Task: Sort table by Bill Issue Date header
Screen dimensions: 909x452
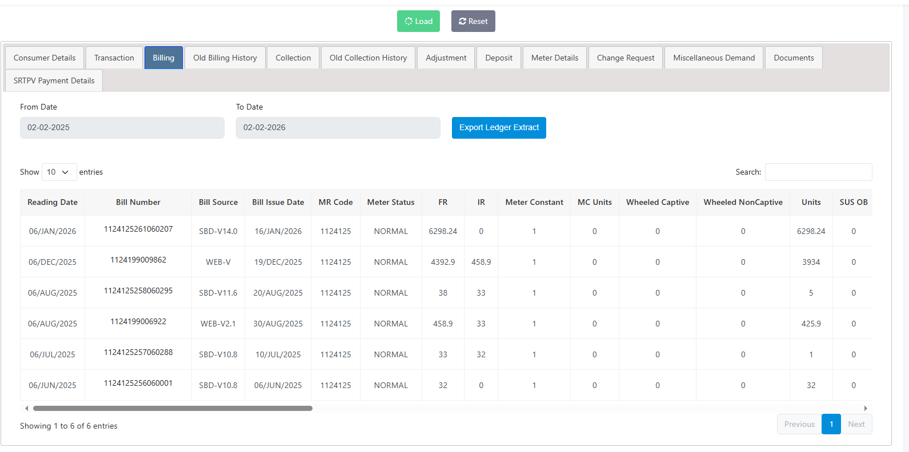Action: (278, 202)
